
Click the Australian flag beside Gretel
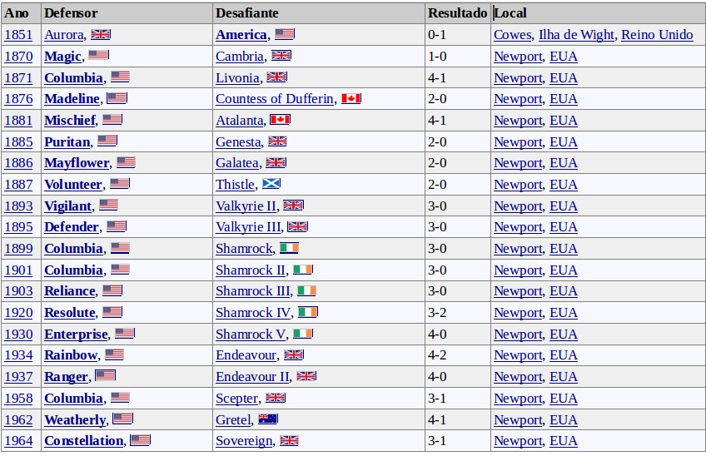[268, 419]
